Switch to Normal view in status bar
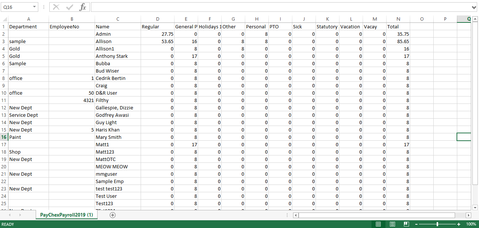The height and width of the screenshot is (228, 479). click(x=378, y=224)
